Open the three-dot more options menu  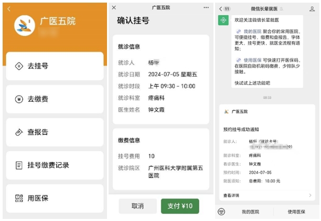[206, 8]
